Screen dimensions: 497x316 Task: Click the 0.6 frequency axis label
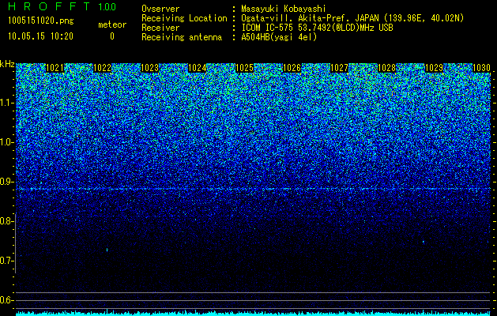(x=6, y=300)
